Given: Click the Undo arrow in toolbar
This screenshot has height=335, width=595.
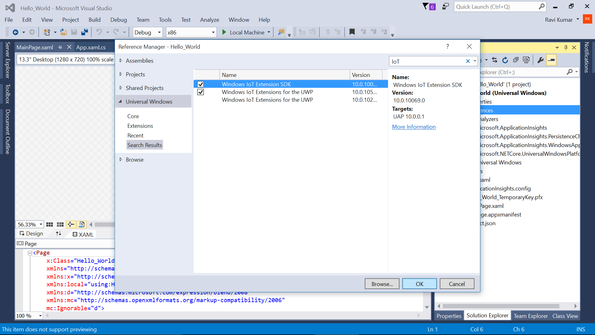Looking at the screenshot, I should point(99,32).
